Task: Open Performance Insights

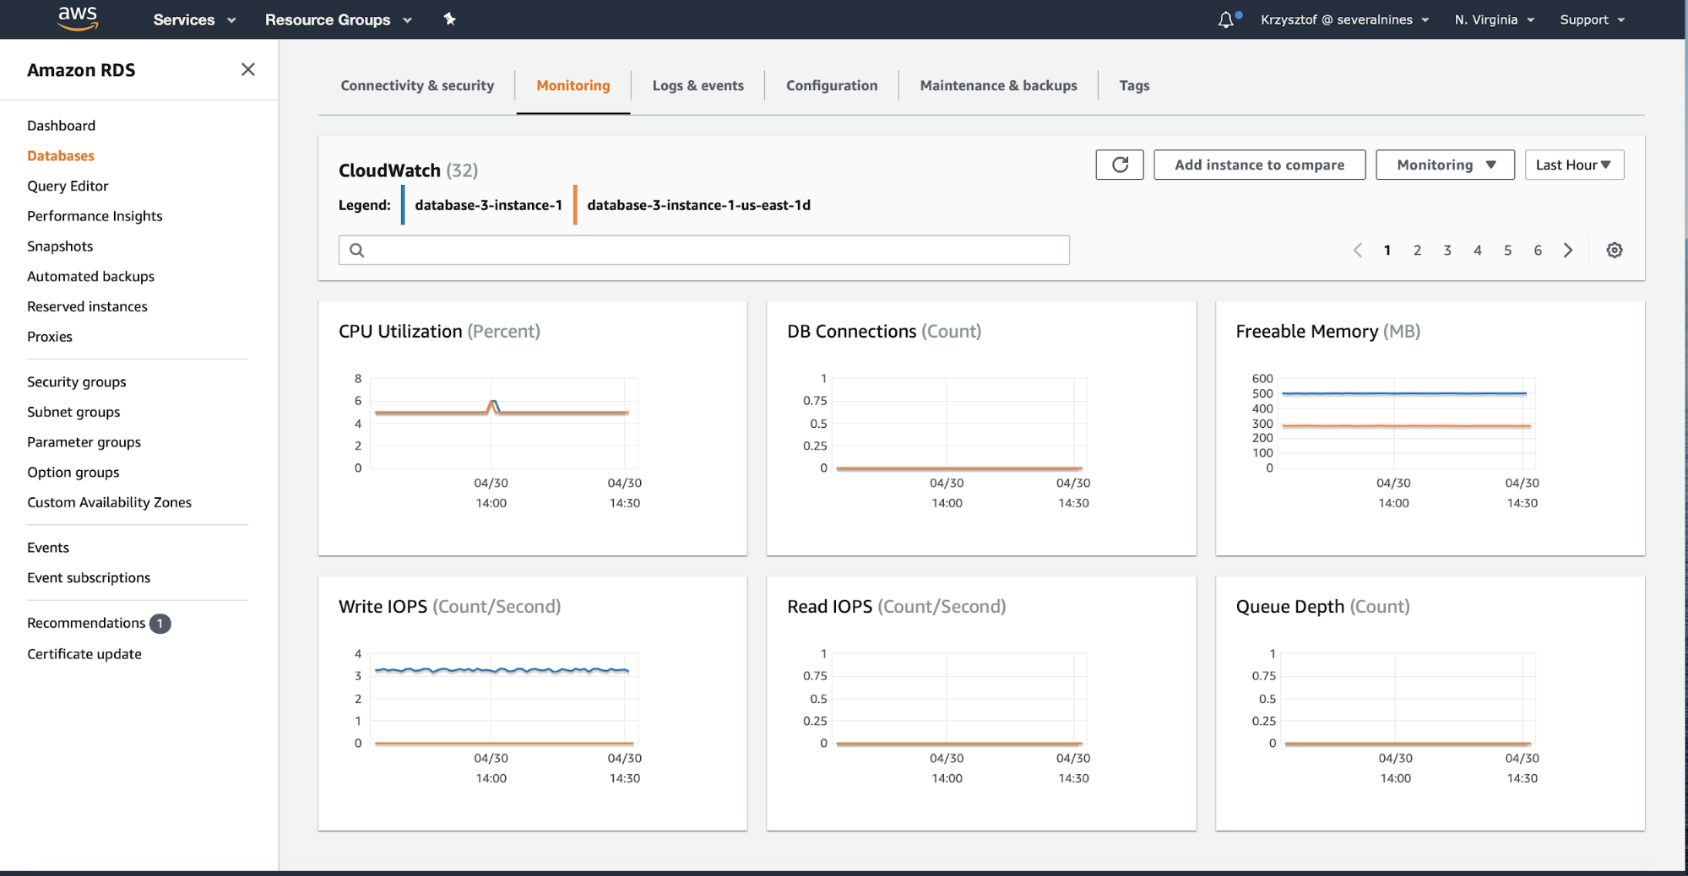Action: pyautogui.click(x=95, y=216)
